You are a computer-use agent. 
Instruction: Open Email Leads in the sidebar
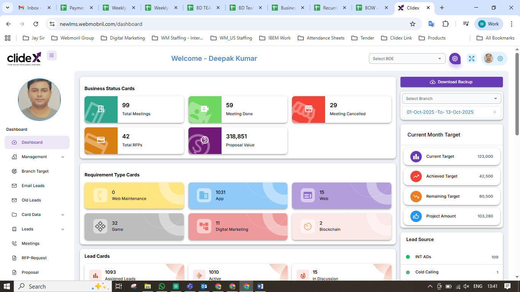point(37,186)
